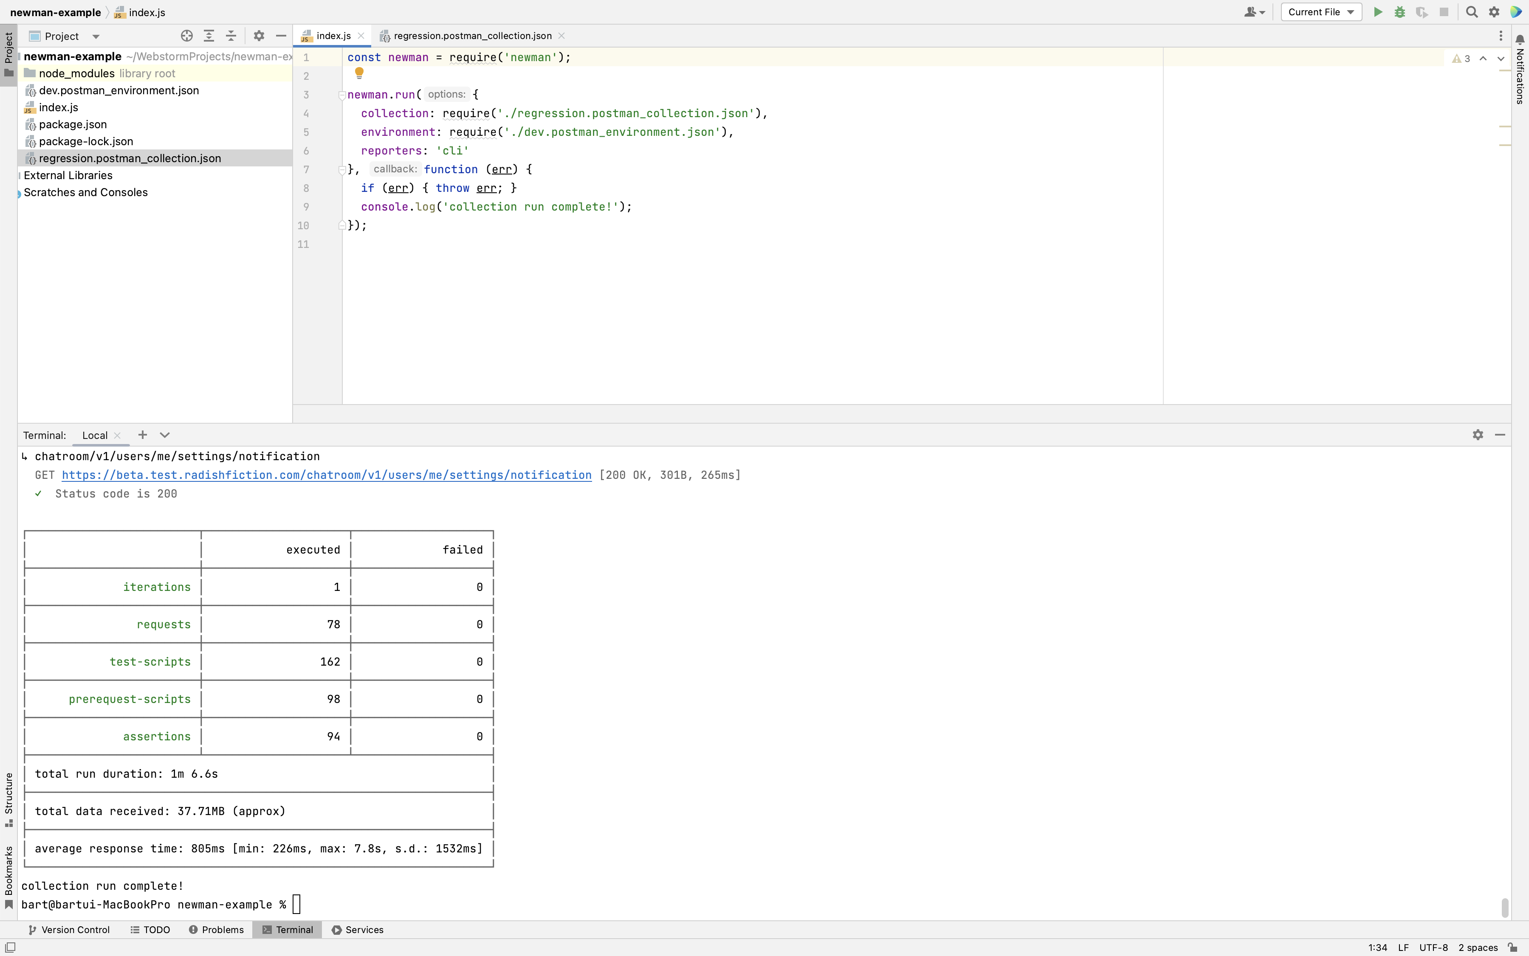
Task: Open the Project view mode dropdown
Action: coord(96,37)
